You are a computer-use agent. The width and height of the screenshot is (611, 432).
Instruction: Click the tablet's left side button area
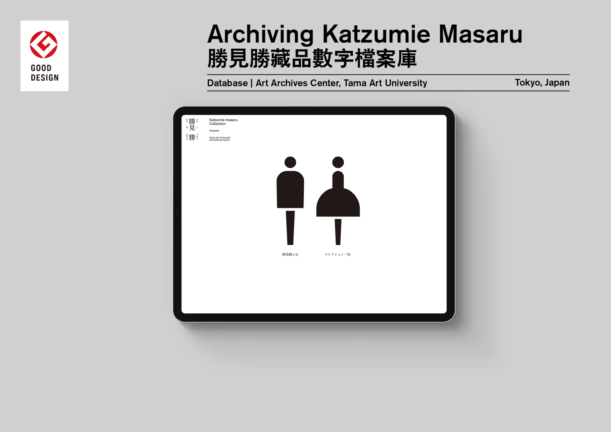pos(176,214)
